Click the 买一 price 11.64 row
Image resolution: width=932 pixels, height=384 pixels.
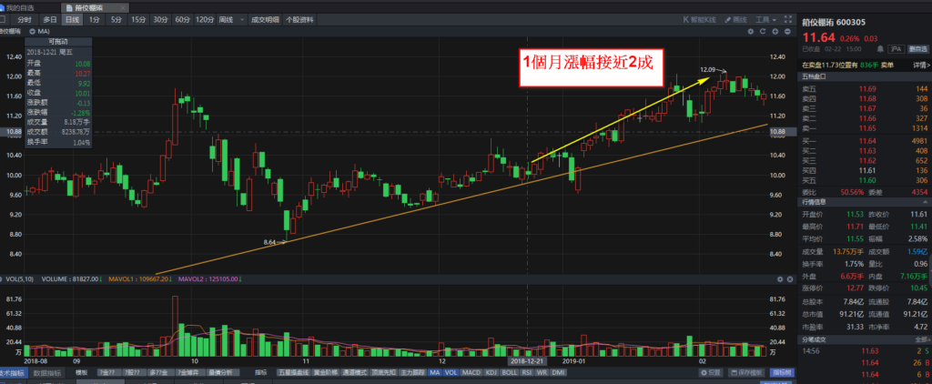[x=865, y=141]
